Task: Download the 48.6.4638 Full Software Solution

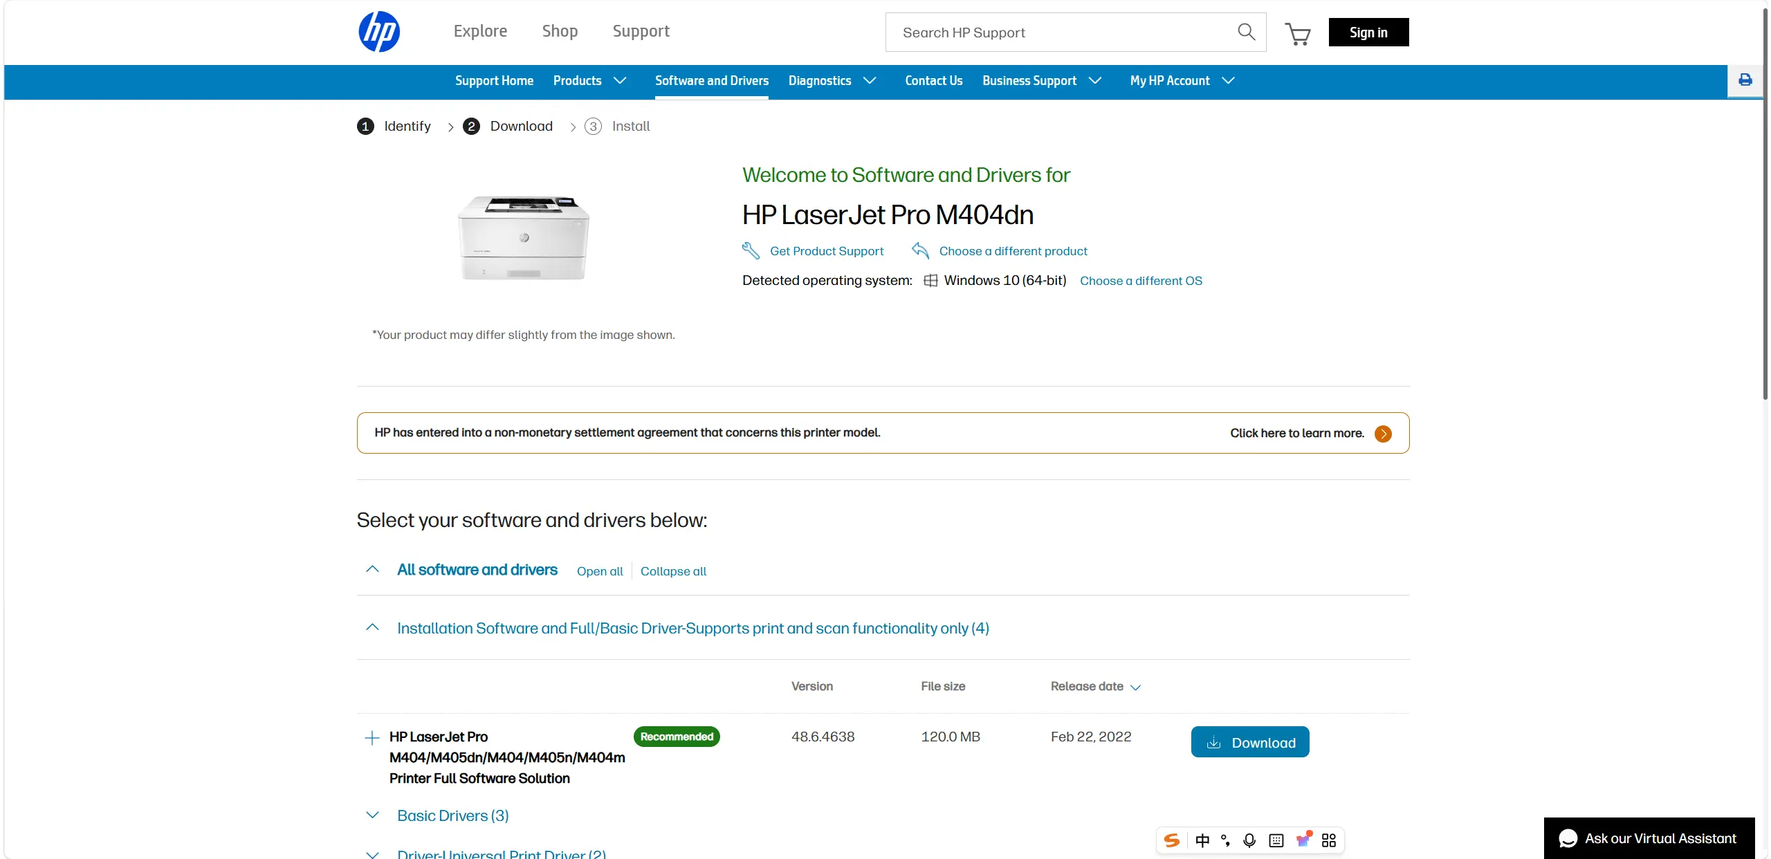Action: (x=1250, y=742)
